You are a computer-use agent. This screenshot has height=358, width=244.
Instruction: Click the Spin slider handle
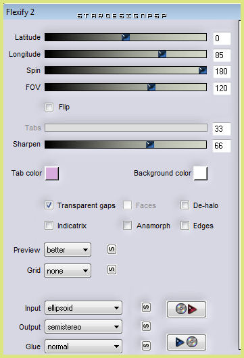pos(203,70)
